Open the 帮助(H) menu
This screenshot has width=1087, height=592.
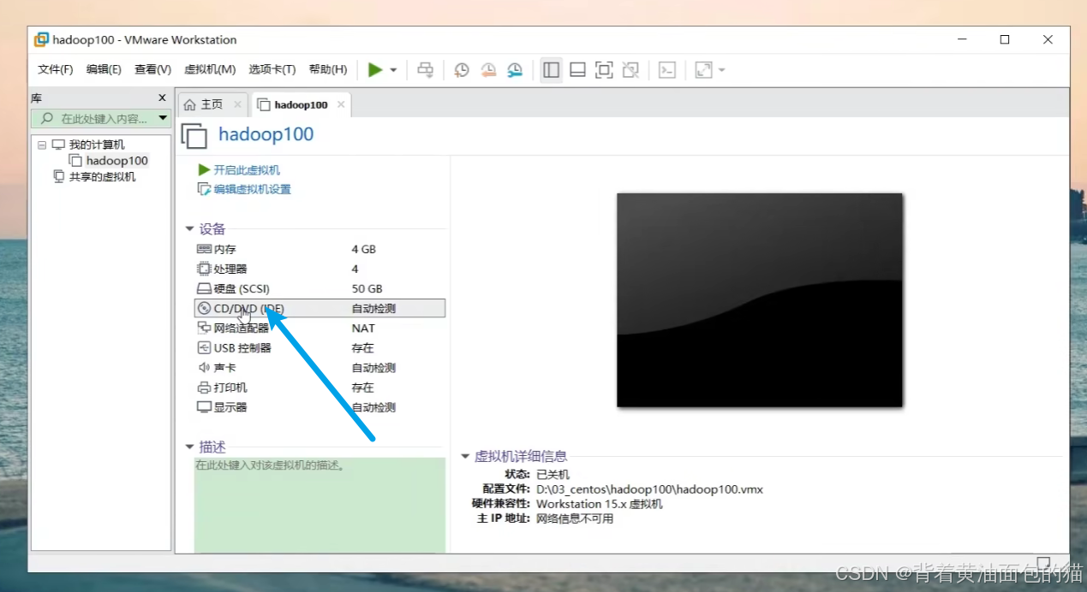tap(328, 69)
